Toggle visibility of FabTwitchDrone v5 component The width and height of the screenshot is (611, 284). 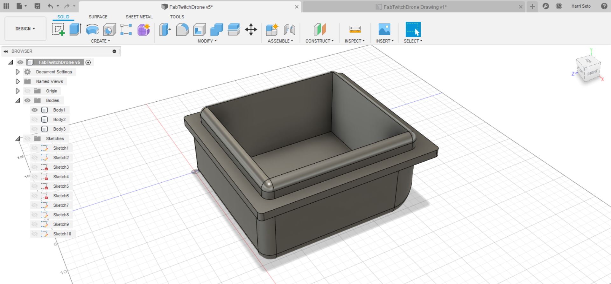point(20,62)
